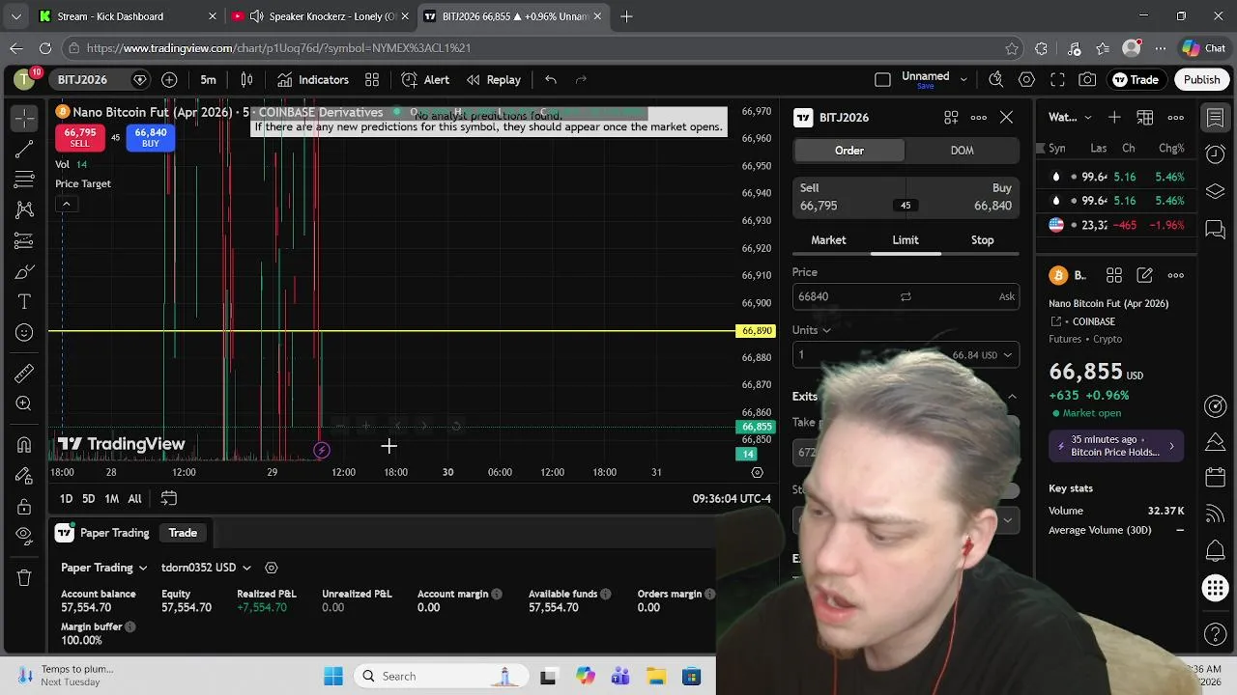This screenshot has width=1237, height=695.
Task: Click the Publish button
Action: (1202, 80)
